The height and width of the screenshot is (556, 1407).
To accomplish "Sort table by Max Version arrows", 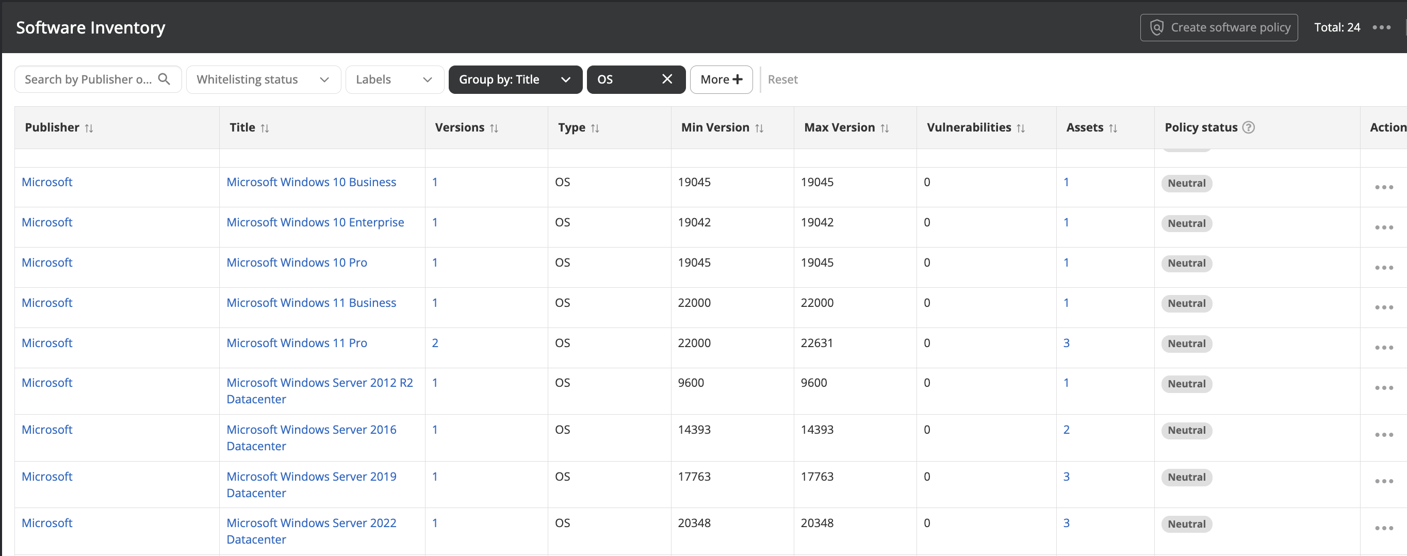I will click(x=885, y=128).
